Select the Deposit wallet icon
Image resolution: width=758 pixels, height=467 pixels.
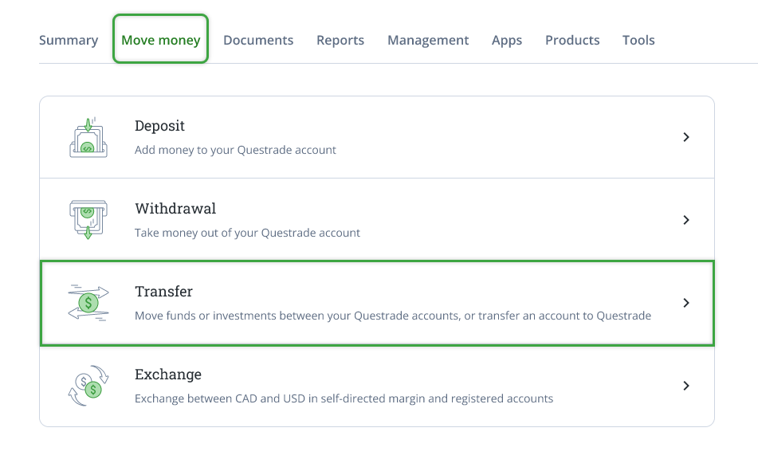tap(88, 136)
